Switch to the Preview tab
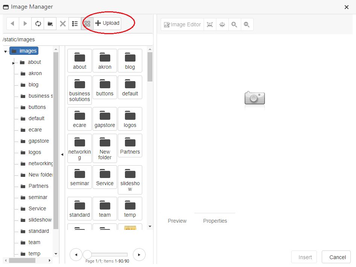 [x=177, y=221]
